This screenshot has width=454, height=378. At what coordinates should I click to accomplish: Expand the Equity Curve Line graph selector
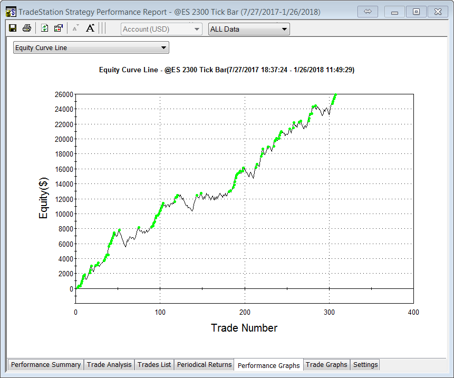(x=91, y=48)
